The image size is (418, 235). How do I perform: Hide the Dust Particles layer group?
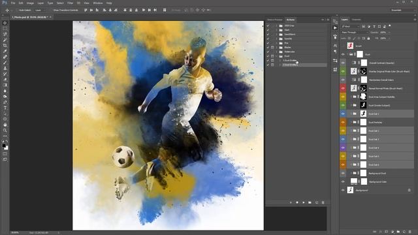coord(343,122)
